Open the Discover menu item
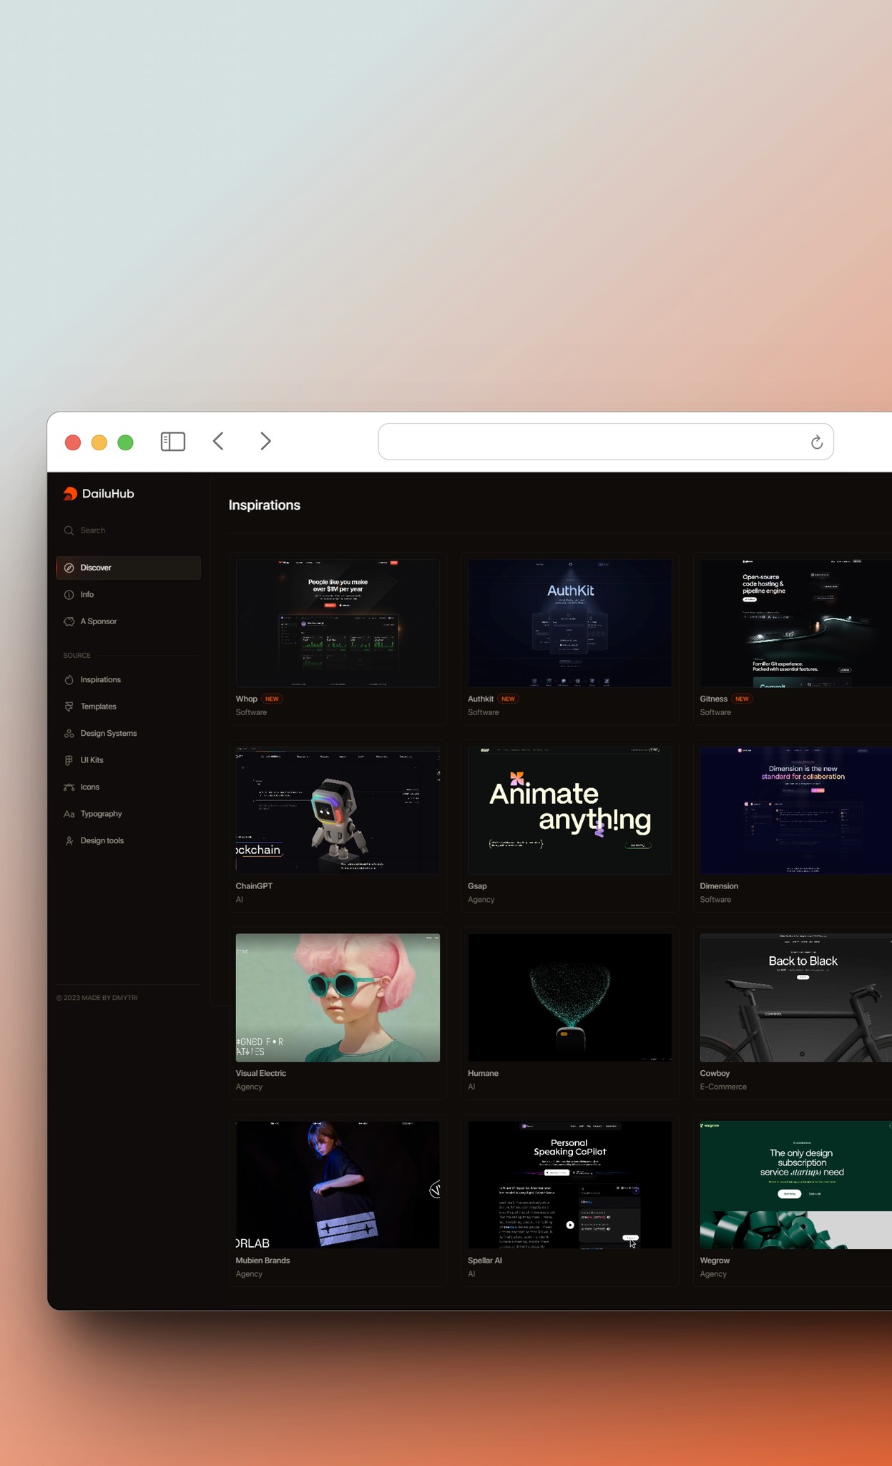Viewport: 892px width, 1466px height. point(129,568)
